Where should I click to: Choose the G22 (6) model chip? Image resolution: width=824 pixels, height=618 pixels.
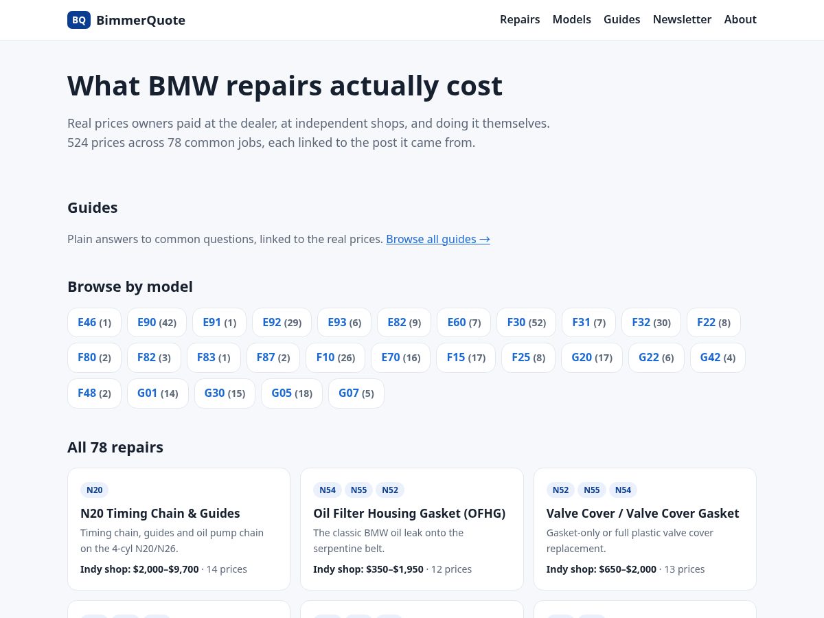coord(656,358)
